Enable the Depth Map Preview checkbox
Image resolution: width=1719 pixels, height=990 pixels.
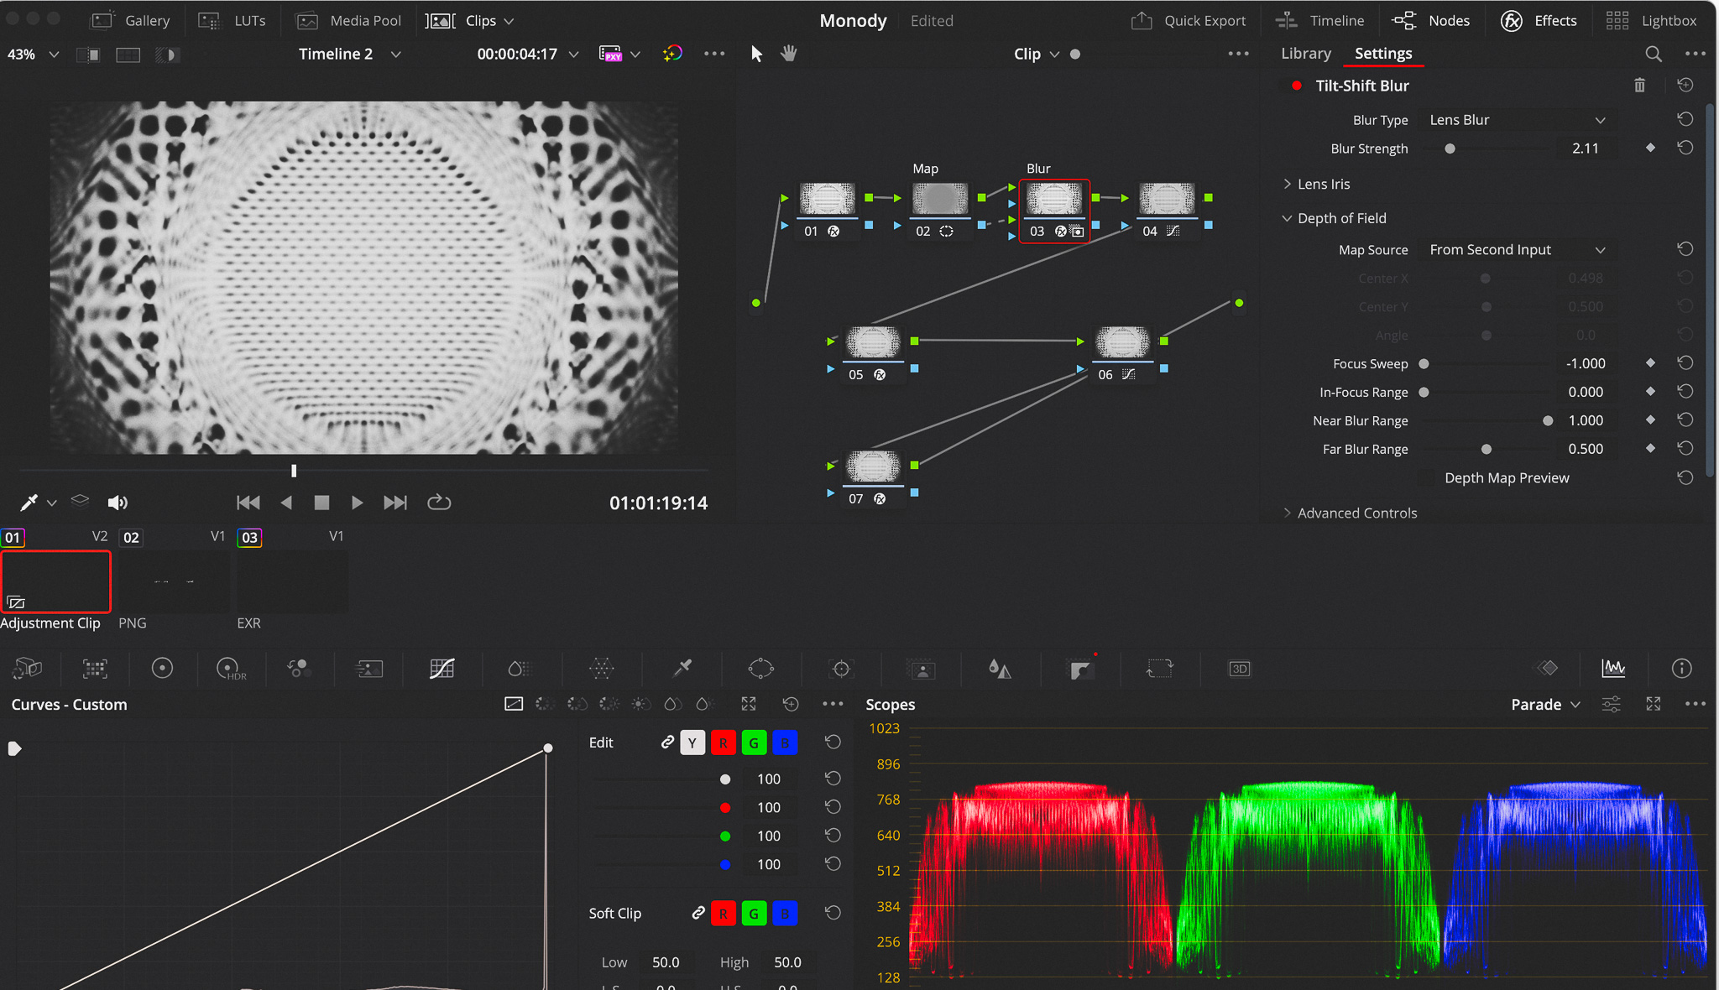pyautogui.click(x=1426, y=478)
